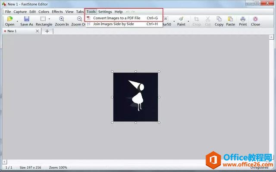Open the Help menu
This screenshot has width=276, height=172.
pyautogui.click(x=119, y=12)
